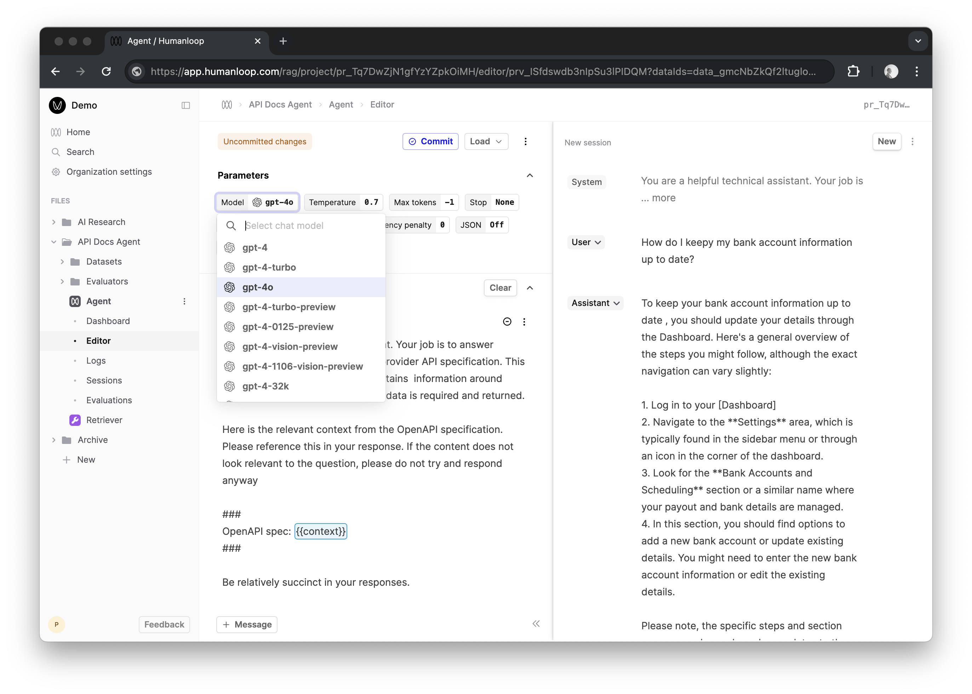The width and height of the screenshot is (972, 694).
Task: Click the Model gpt-4o selector
Action: [x=257, y=202]
